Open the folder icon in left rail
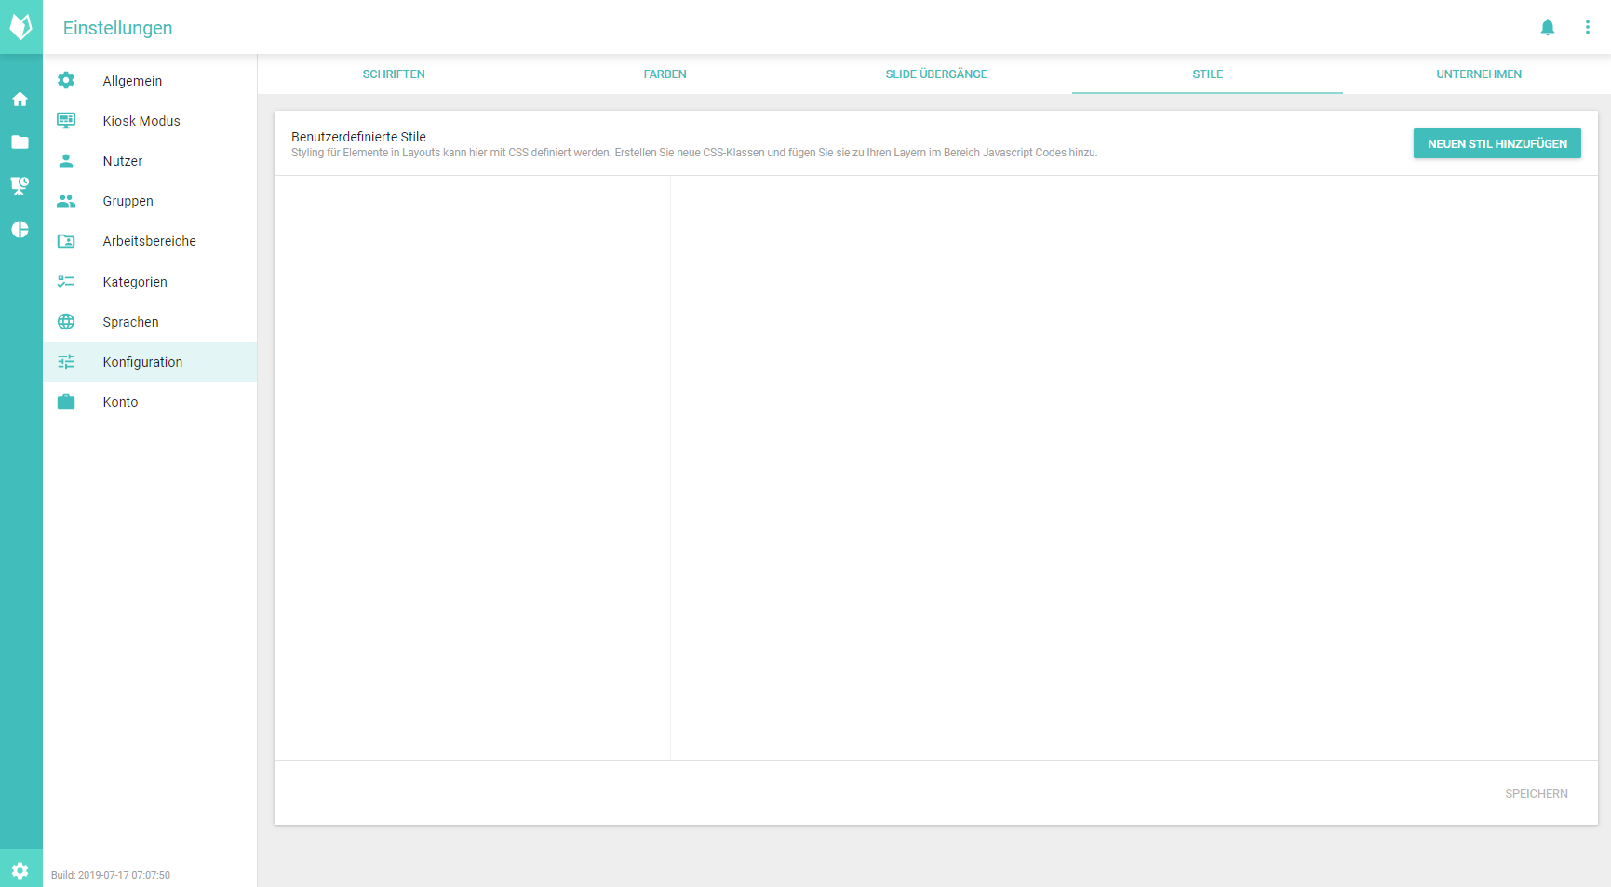This screenshot has width=1611, height=887. click(20, 142)
